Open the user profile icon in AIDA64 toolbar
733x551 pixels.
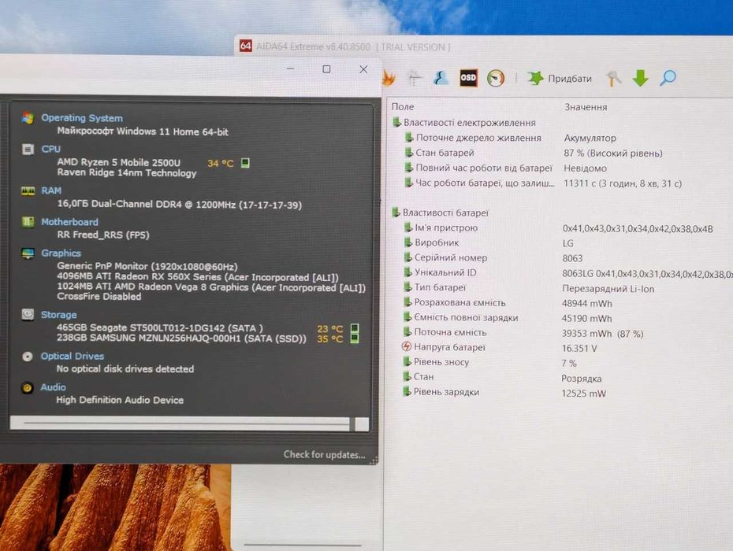(441, 78)
